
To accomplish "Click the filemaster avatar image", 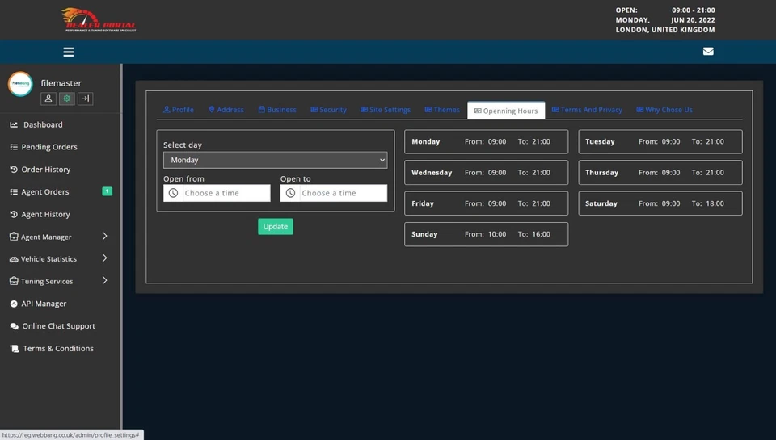I will [20, 84].
